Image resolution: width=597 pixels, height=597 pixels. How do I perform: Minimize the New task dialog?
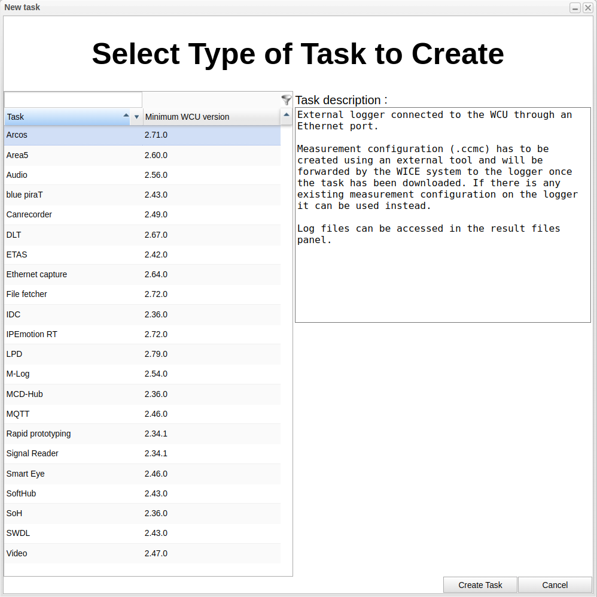click(x=575, y=8)
